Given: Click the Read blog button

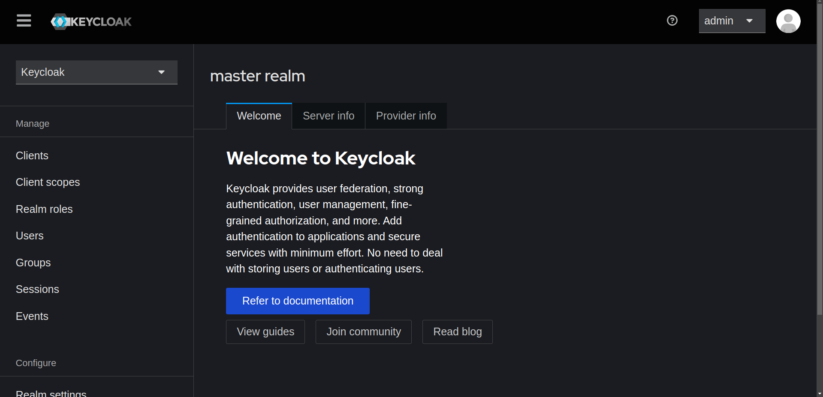Looking at the screenshot, I should 458,332.
